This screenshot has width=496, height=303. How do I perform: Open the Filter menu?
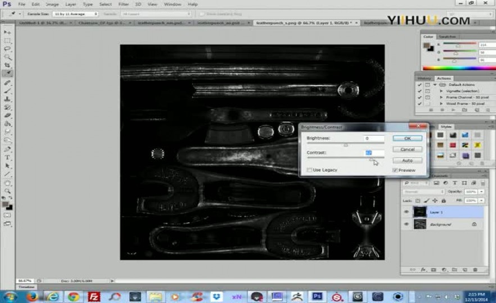point(123,4)
